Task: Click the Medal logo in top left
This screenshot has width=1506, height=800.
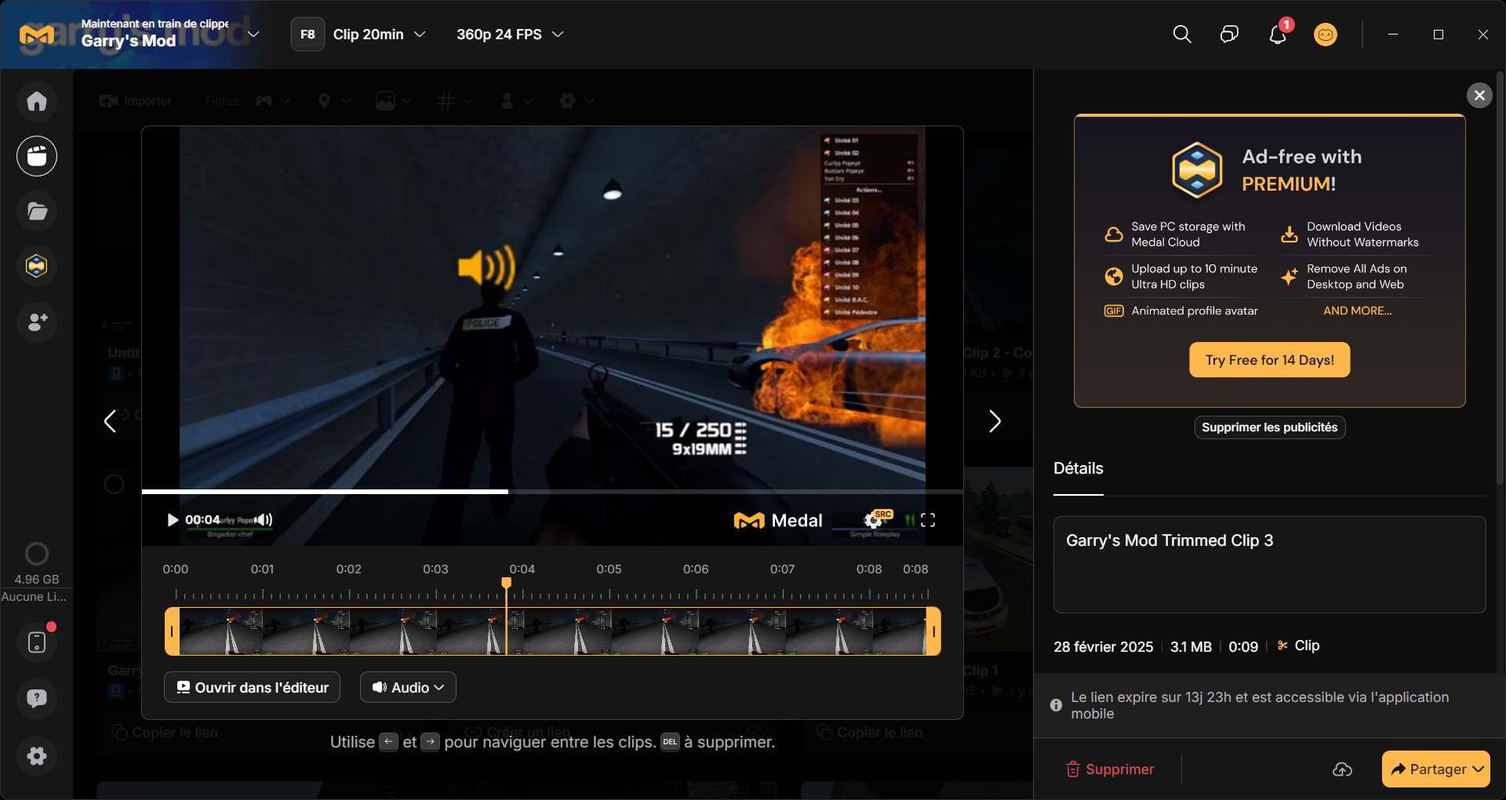Action: point(37,35)
